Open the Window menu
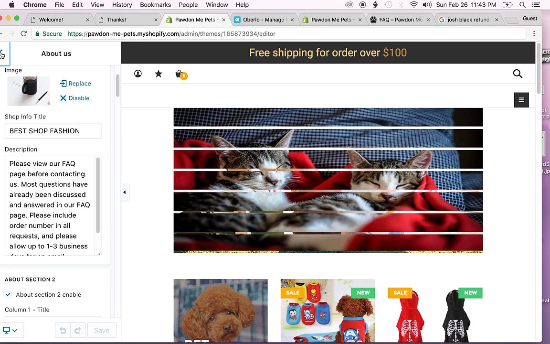 point(217,5)
